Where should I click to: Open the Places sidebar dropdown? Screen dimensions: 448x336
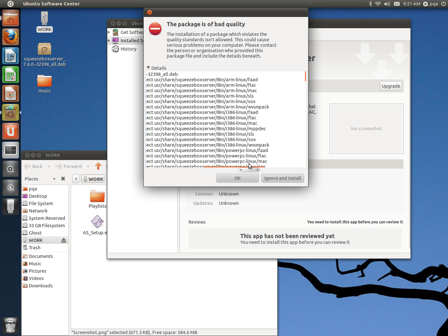pos(54,179)
